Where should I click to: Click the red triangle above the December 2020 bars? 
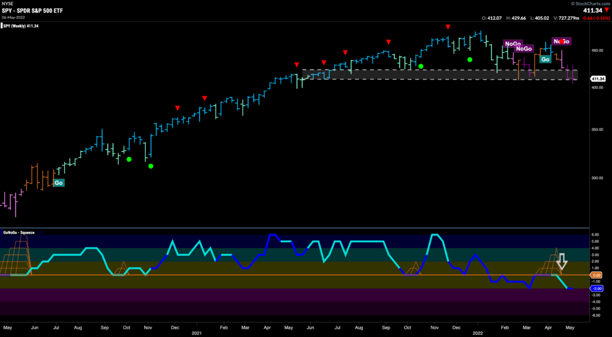pos(178,107)
